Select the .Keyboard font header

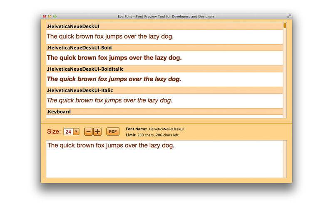click(x=164, y=111)
